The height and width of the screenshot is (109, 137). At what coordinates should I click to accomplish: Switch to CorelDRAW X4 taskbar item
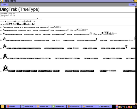click(59, 106)
